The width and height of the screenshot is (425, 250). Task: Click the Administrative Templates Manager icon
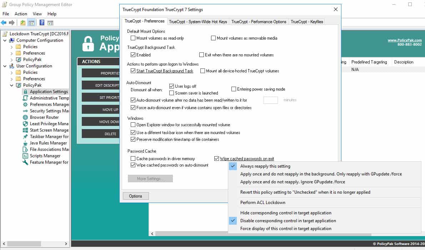25,98
